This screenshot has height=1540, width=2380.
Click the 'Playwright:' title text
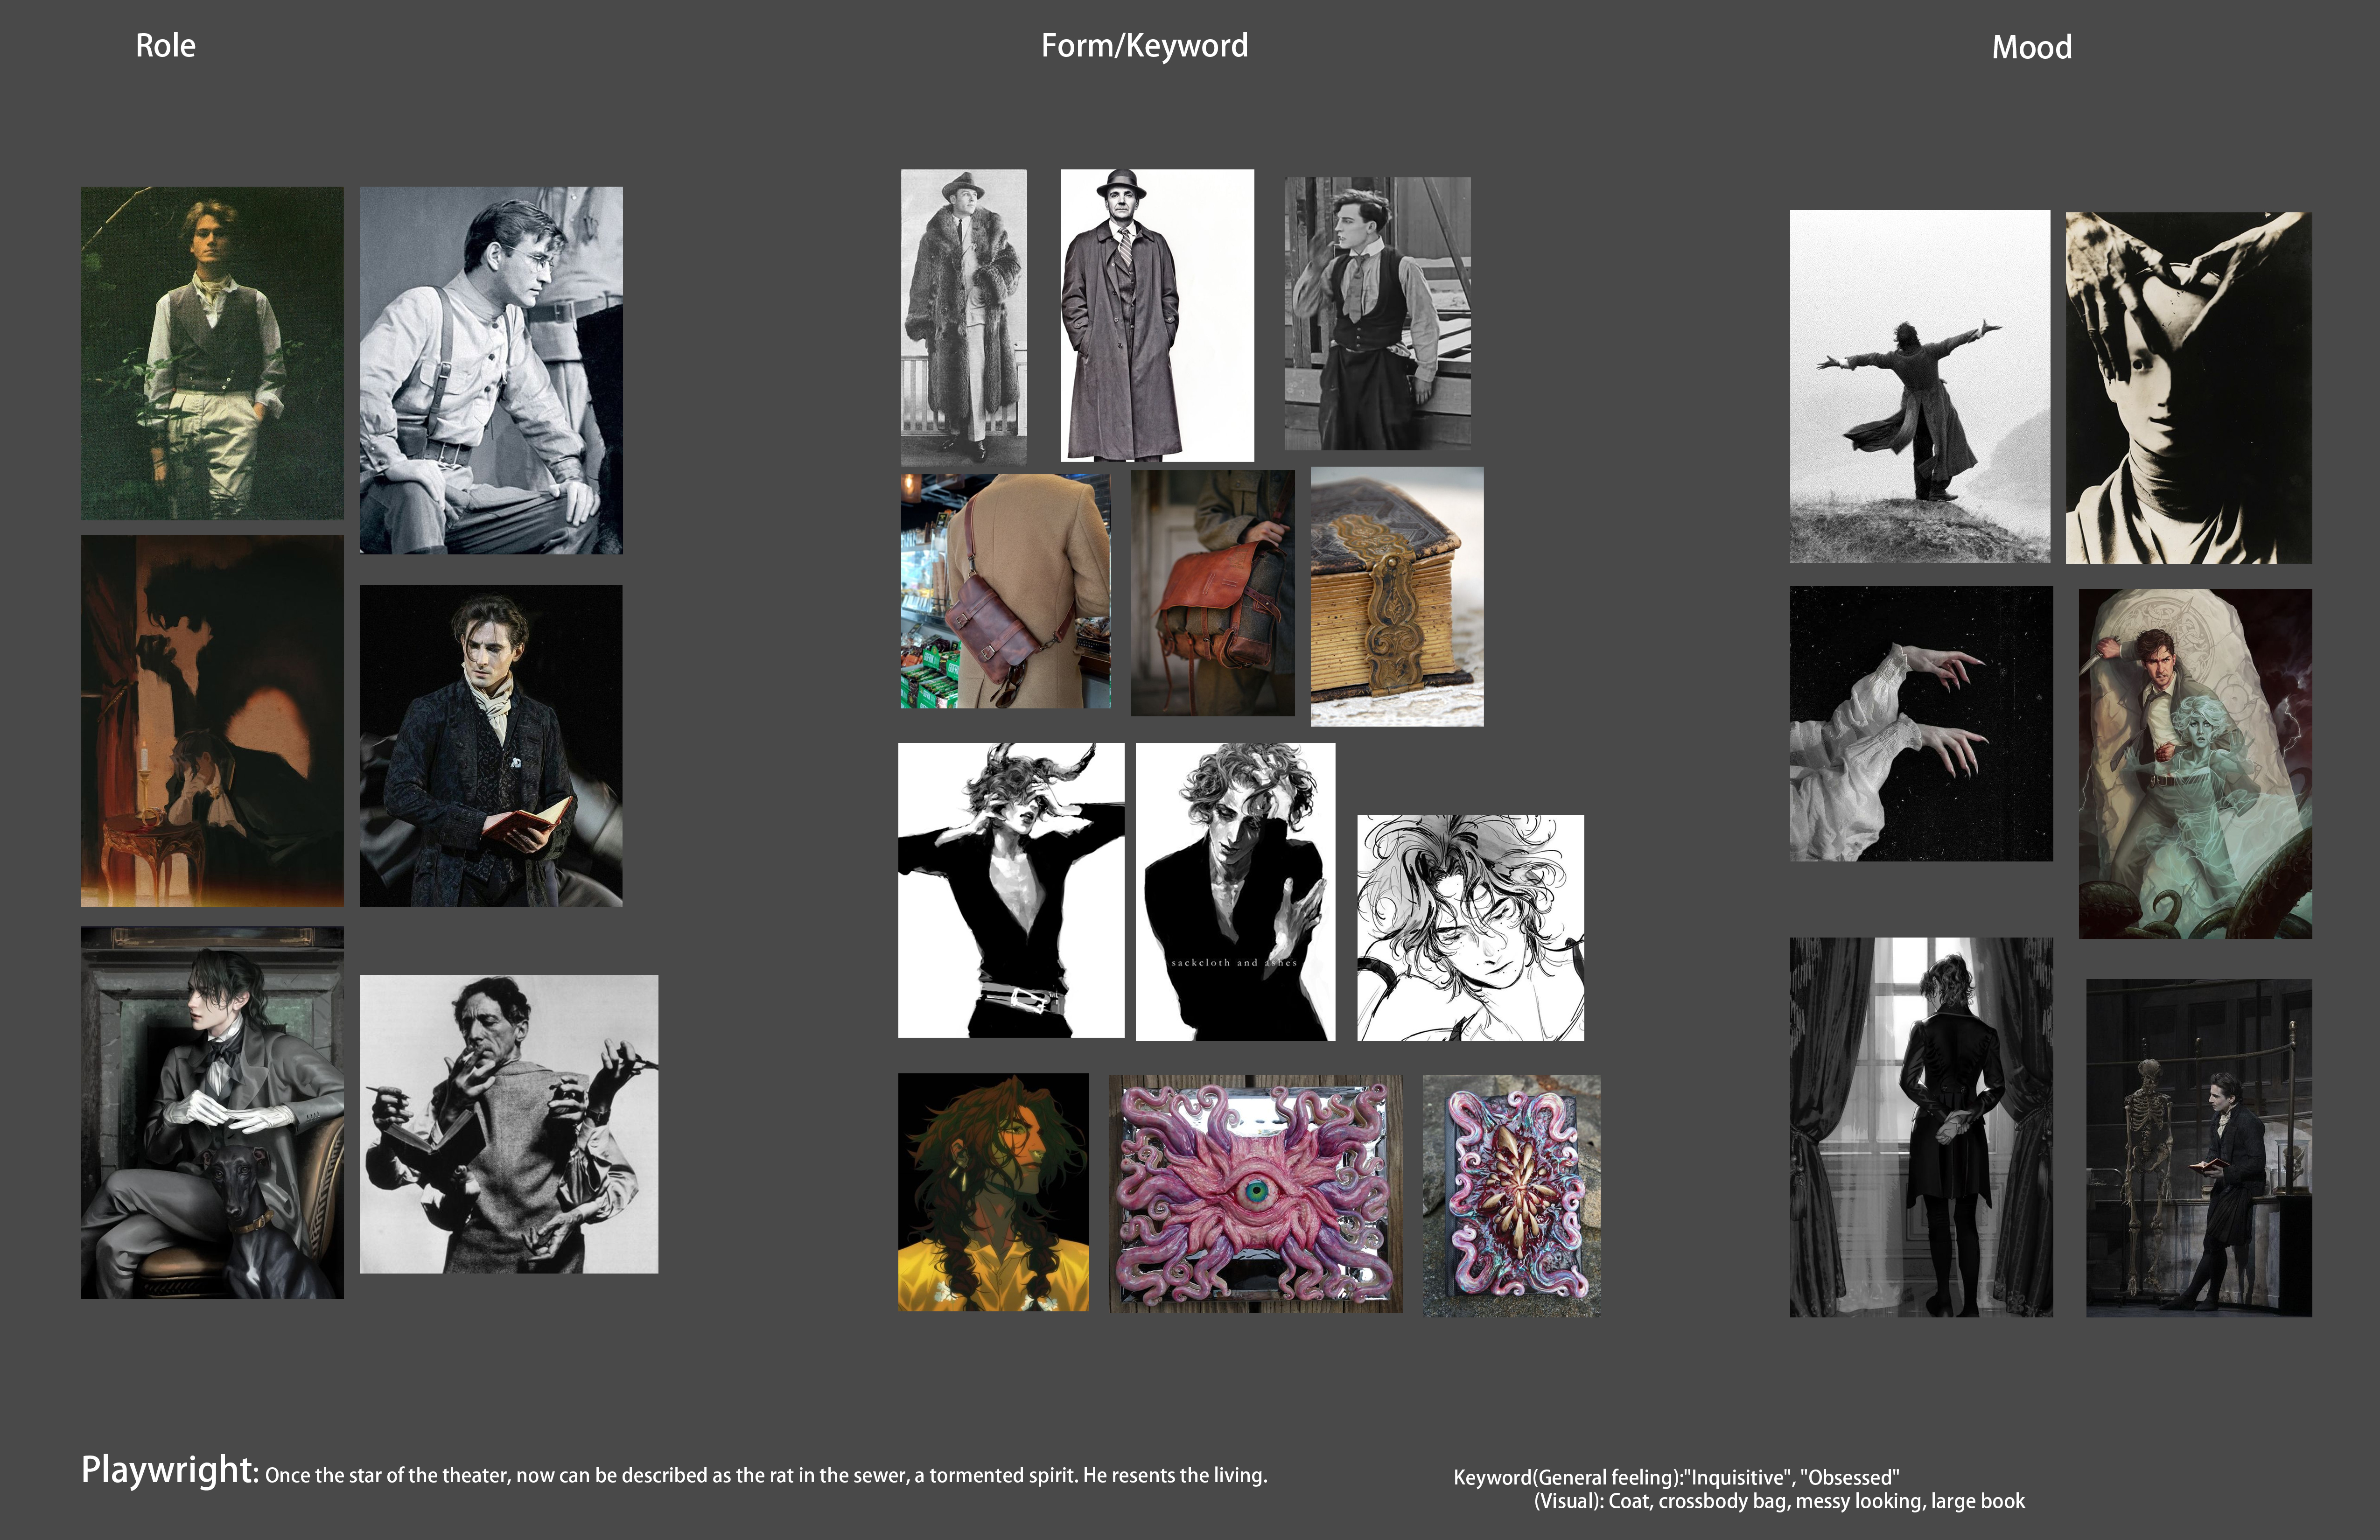pyautogui.click(x=170, y=1470)
